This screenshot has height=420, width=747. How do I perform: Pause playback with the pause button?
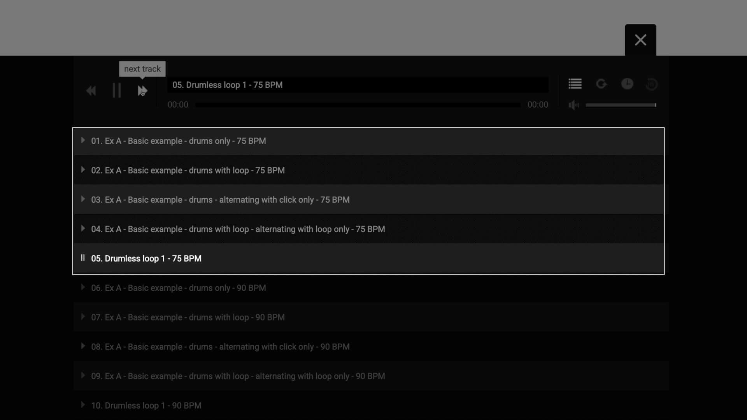[x=117, y=91]
